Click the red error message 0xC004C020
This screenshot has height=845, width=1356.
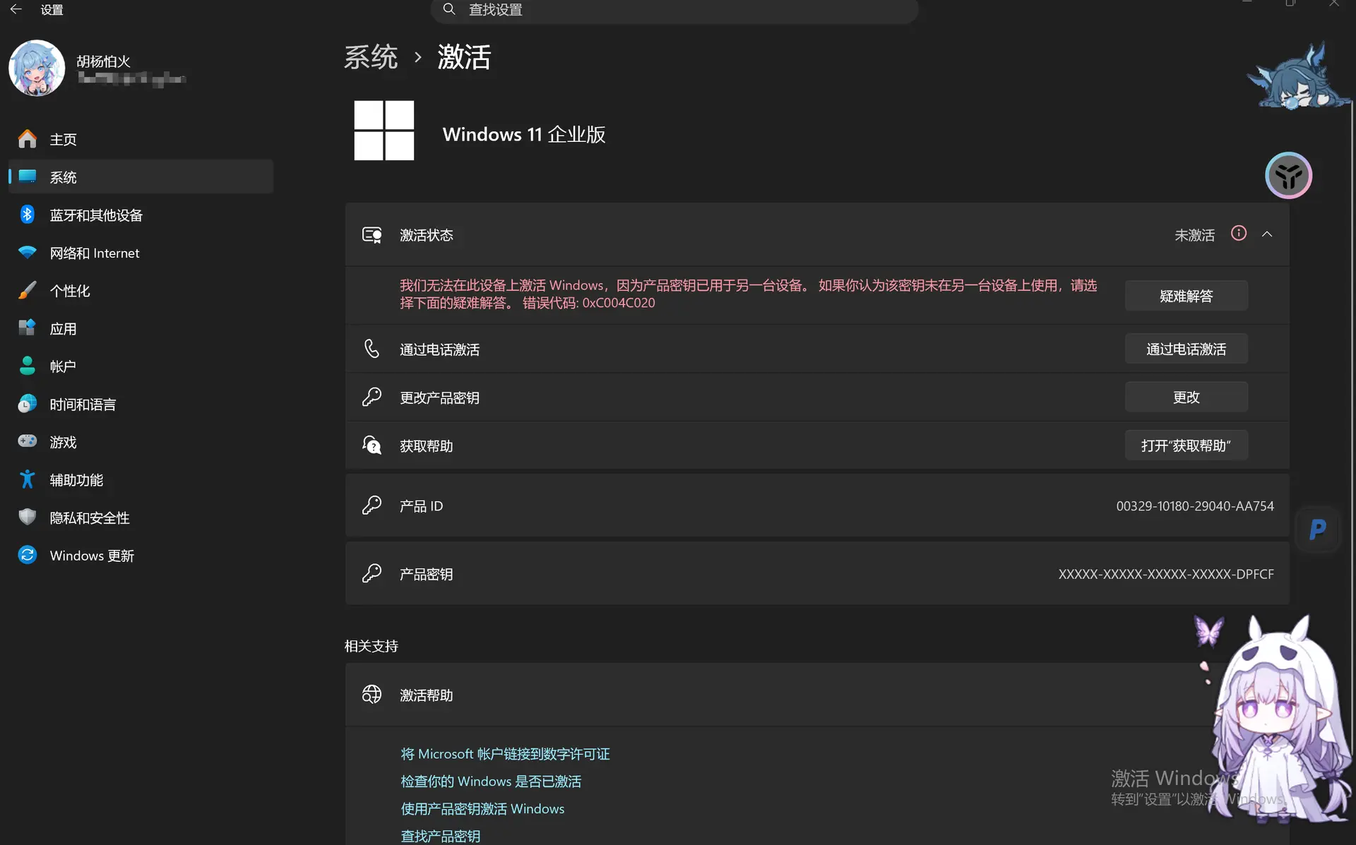(x=749, y=294)
